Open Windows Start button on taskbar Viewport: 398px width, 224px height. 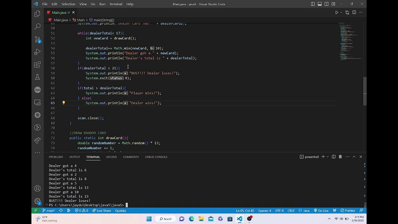149,219
